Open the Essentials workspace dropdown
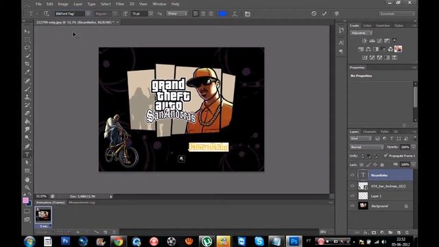Image resolution: width=439 pixels, height=247 pixels. click(396, 14)
